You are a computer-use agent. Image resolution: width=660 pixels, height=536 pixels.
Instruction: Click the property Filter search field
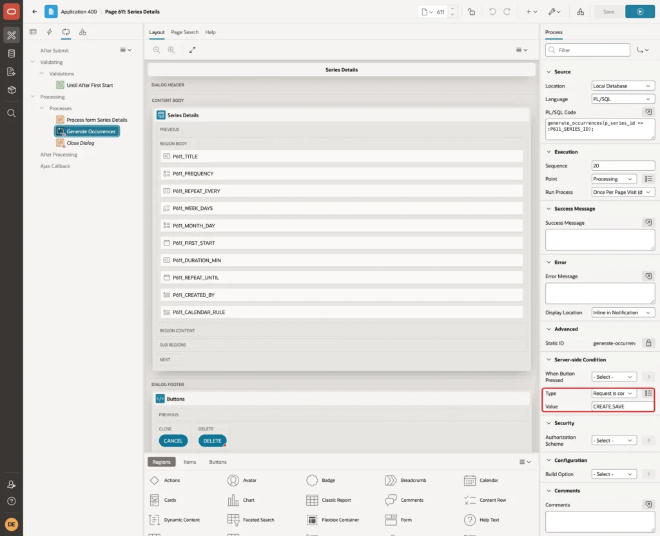tap(587, 50)
